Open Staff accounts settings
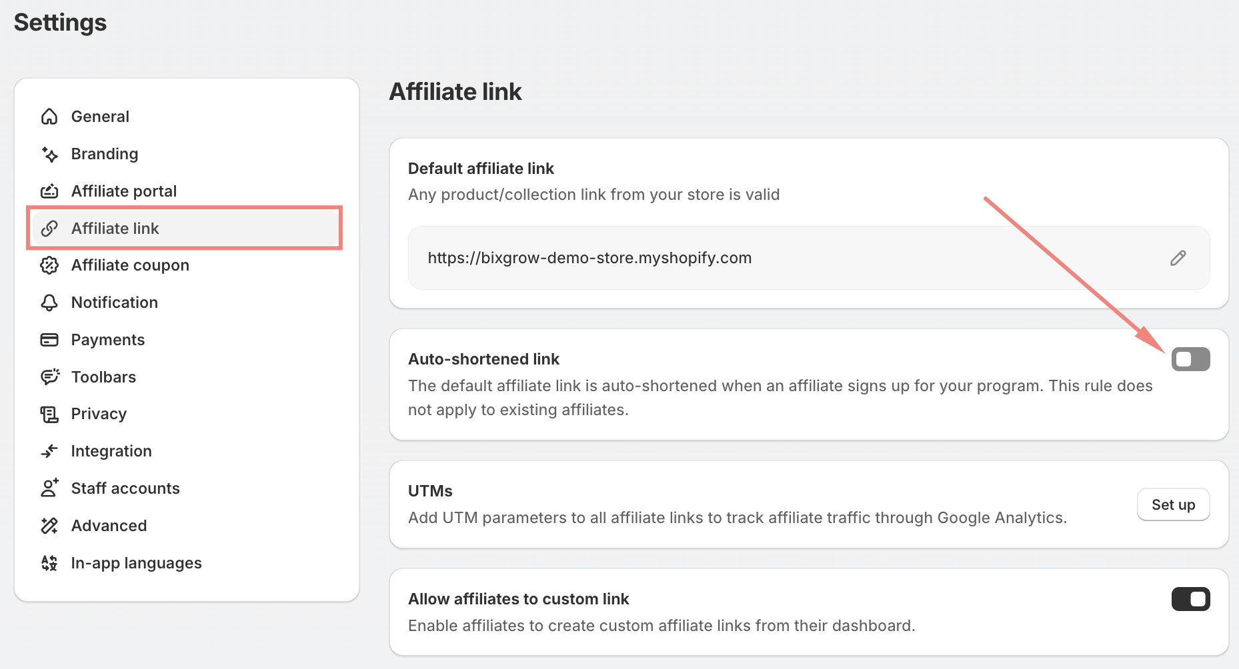Image resolution: width=1239 pixels, height=669 pixels. [x=125, y=488]
